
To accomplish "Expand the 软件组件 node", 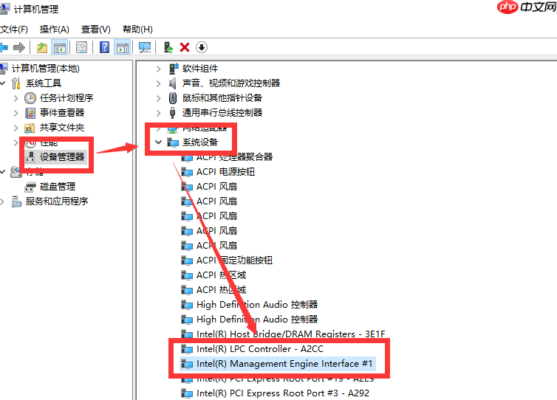I will click(158, 69).
